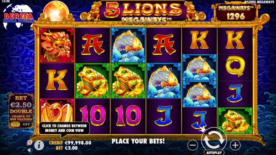Toggle the Double Chance OFF switch

(x=21, y=124)
